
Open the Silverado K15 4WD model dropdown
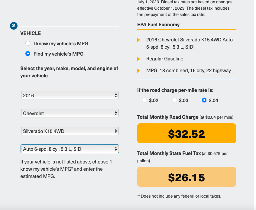(70, 131)
